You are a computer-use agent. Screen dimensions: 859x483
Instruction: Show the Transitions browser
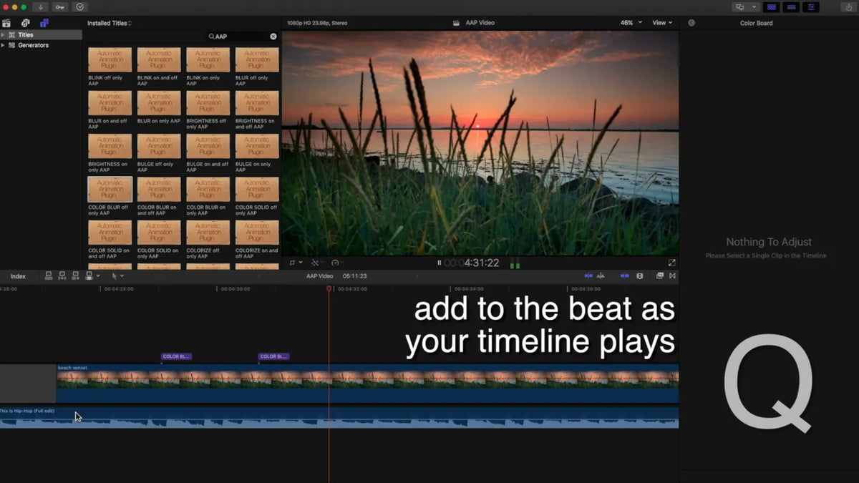672,275
